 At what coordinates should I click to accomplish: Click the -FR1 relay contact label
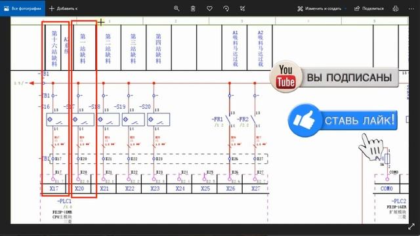click(x=217, y=119)
